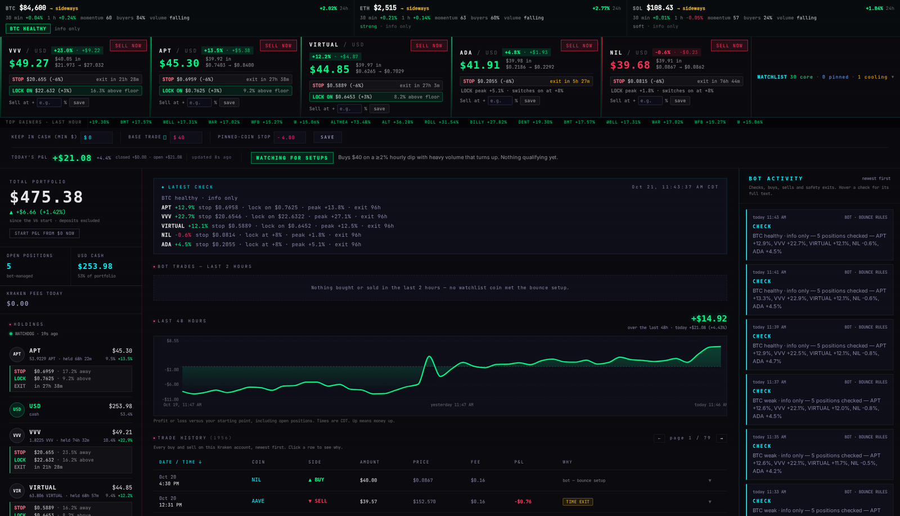Sell APT position now

click(x=278, y=46)
